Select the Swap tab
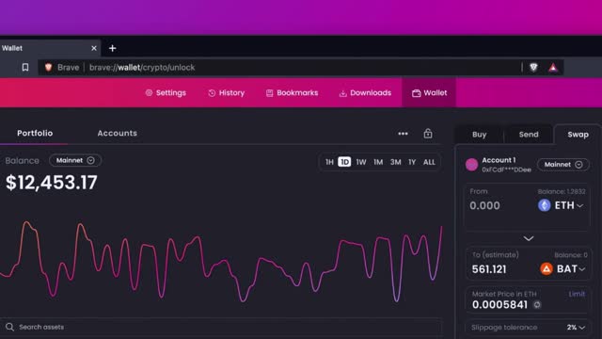Viewport: 602px width, 339px height. click(x=578, y=135)
